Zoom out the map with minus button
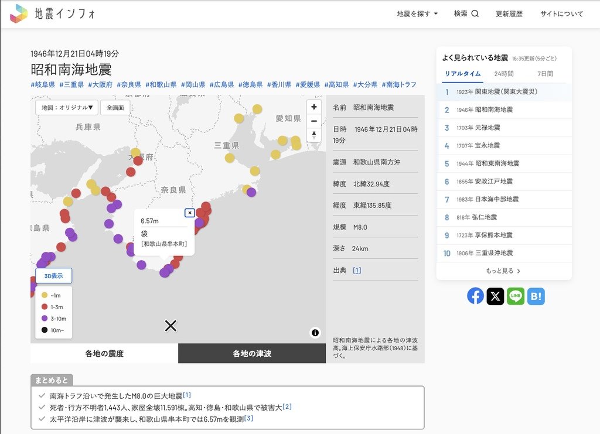The height and width of the screenshot is (434, 600). click(x=314, y=121)
